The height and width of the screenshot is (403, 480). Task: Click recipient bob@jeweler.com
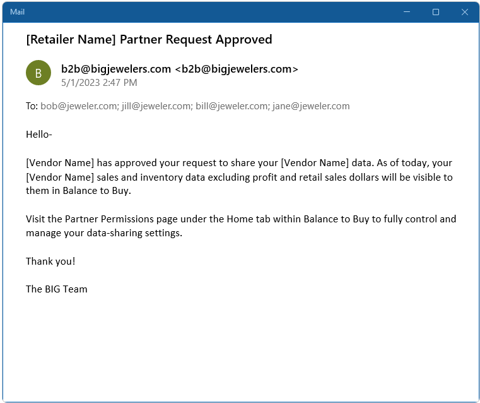click(x=79, y=106)
